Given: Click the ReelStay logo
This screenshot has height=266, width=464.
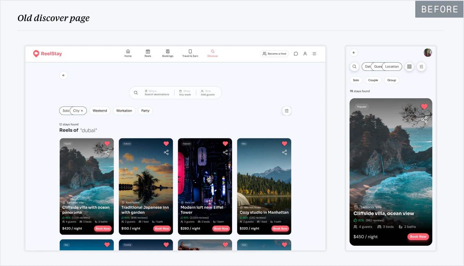Looking at the screenshot, I should 48,54.
